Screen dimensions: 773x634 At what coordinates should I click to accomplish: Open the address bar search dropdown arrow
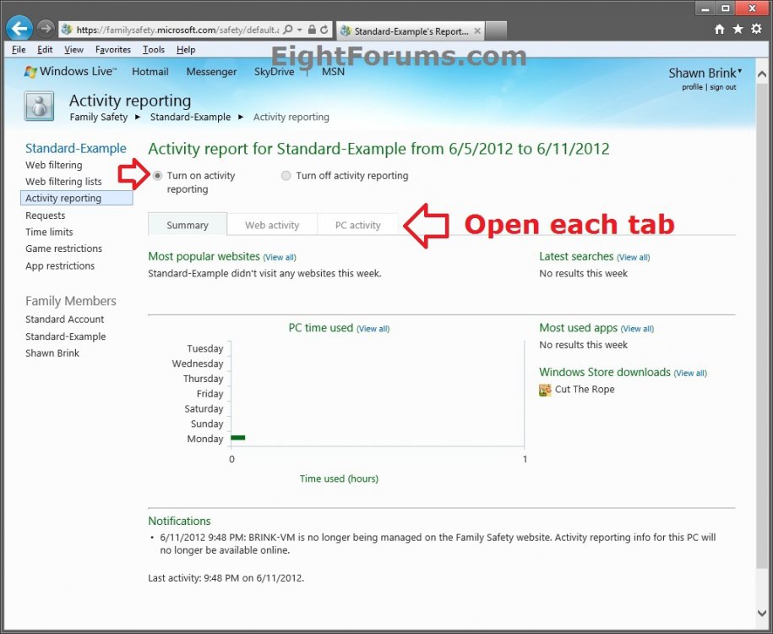coord(300,30)
